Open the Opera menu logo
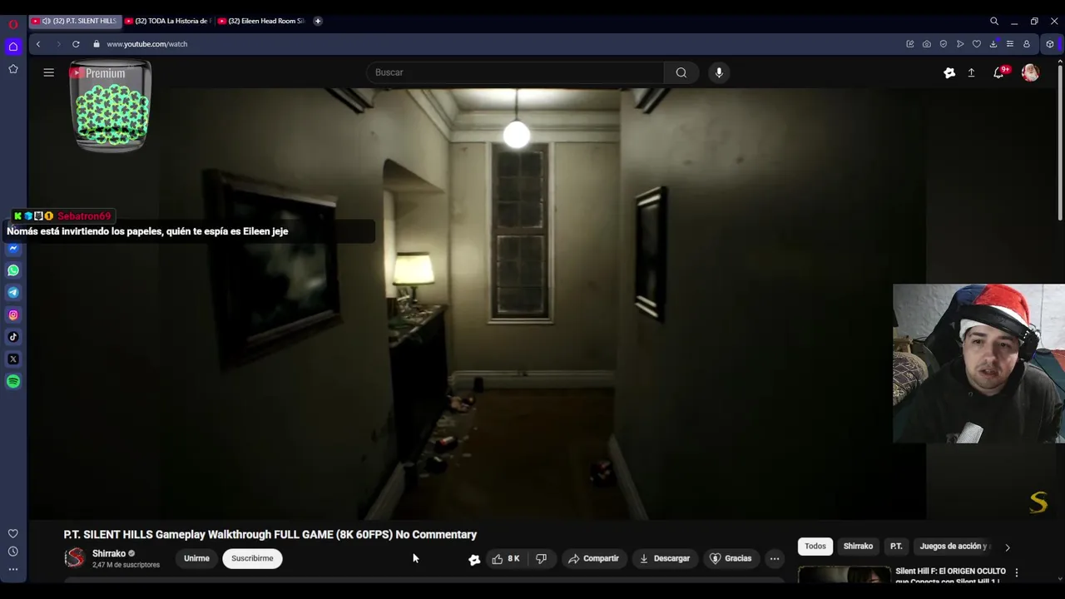This screenshot has height=599, width=1065. click(13, 24)
